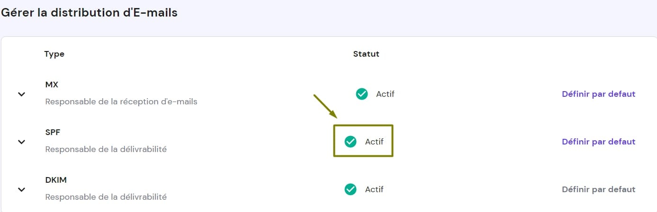
Task: Expand the SPF record row chevron
Action: [x=21, y=142]
